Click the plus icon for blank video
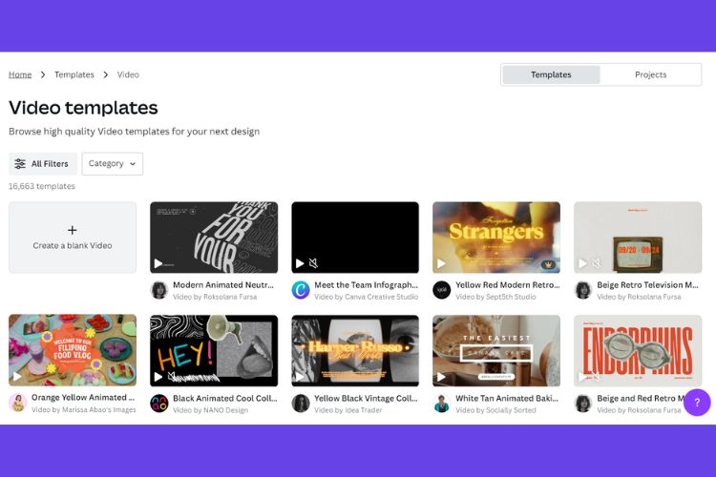The width and height of the screenshot is (716, 477). click(73, 230)
